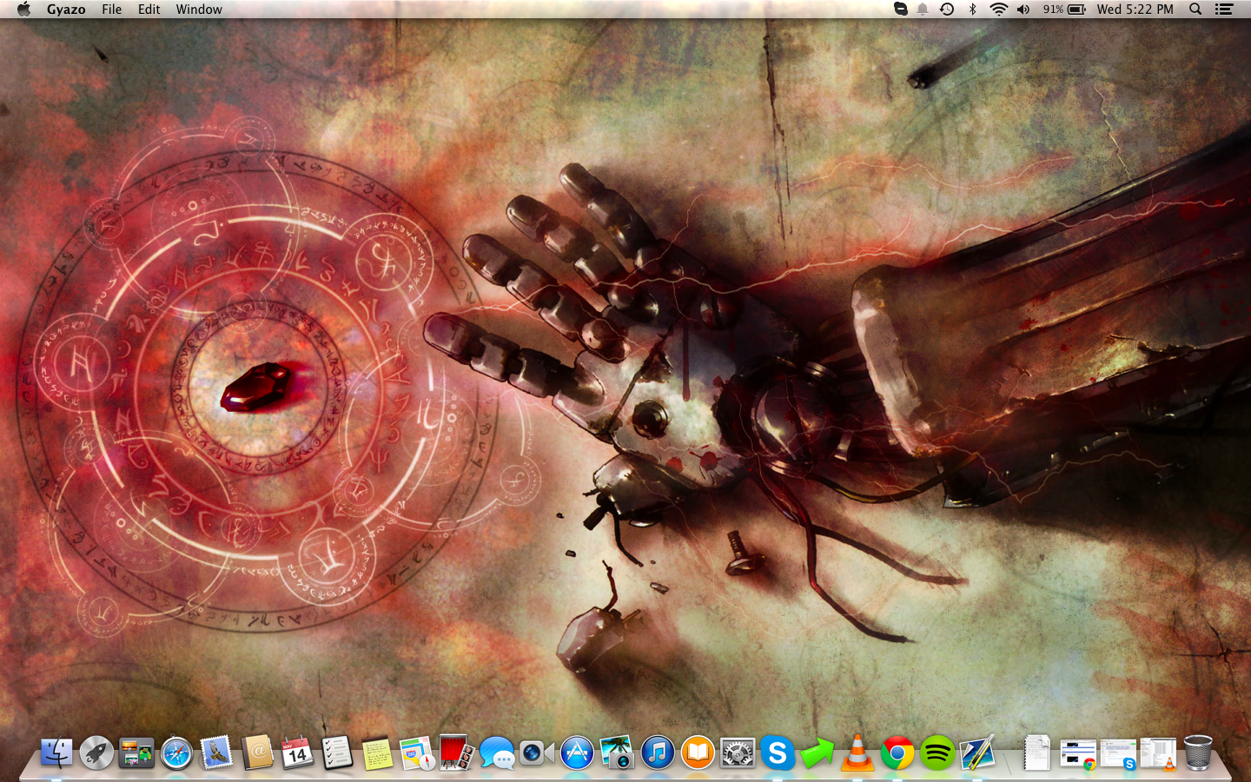Screen dimensions: 1251x782
Task: Open Spotlight search magnifier
Action: 1195,10
